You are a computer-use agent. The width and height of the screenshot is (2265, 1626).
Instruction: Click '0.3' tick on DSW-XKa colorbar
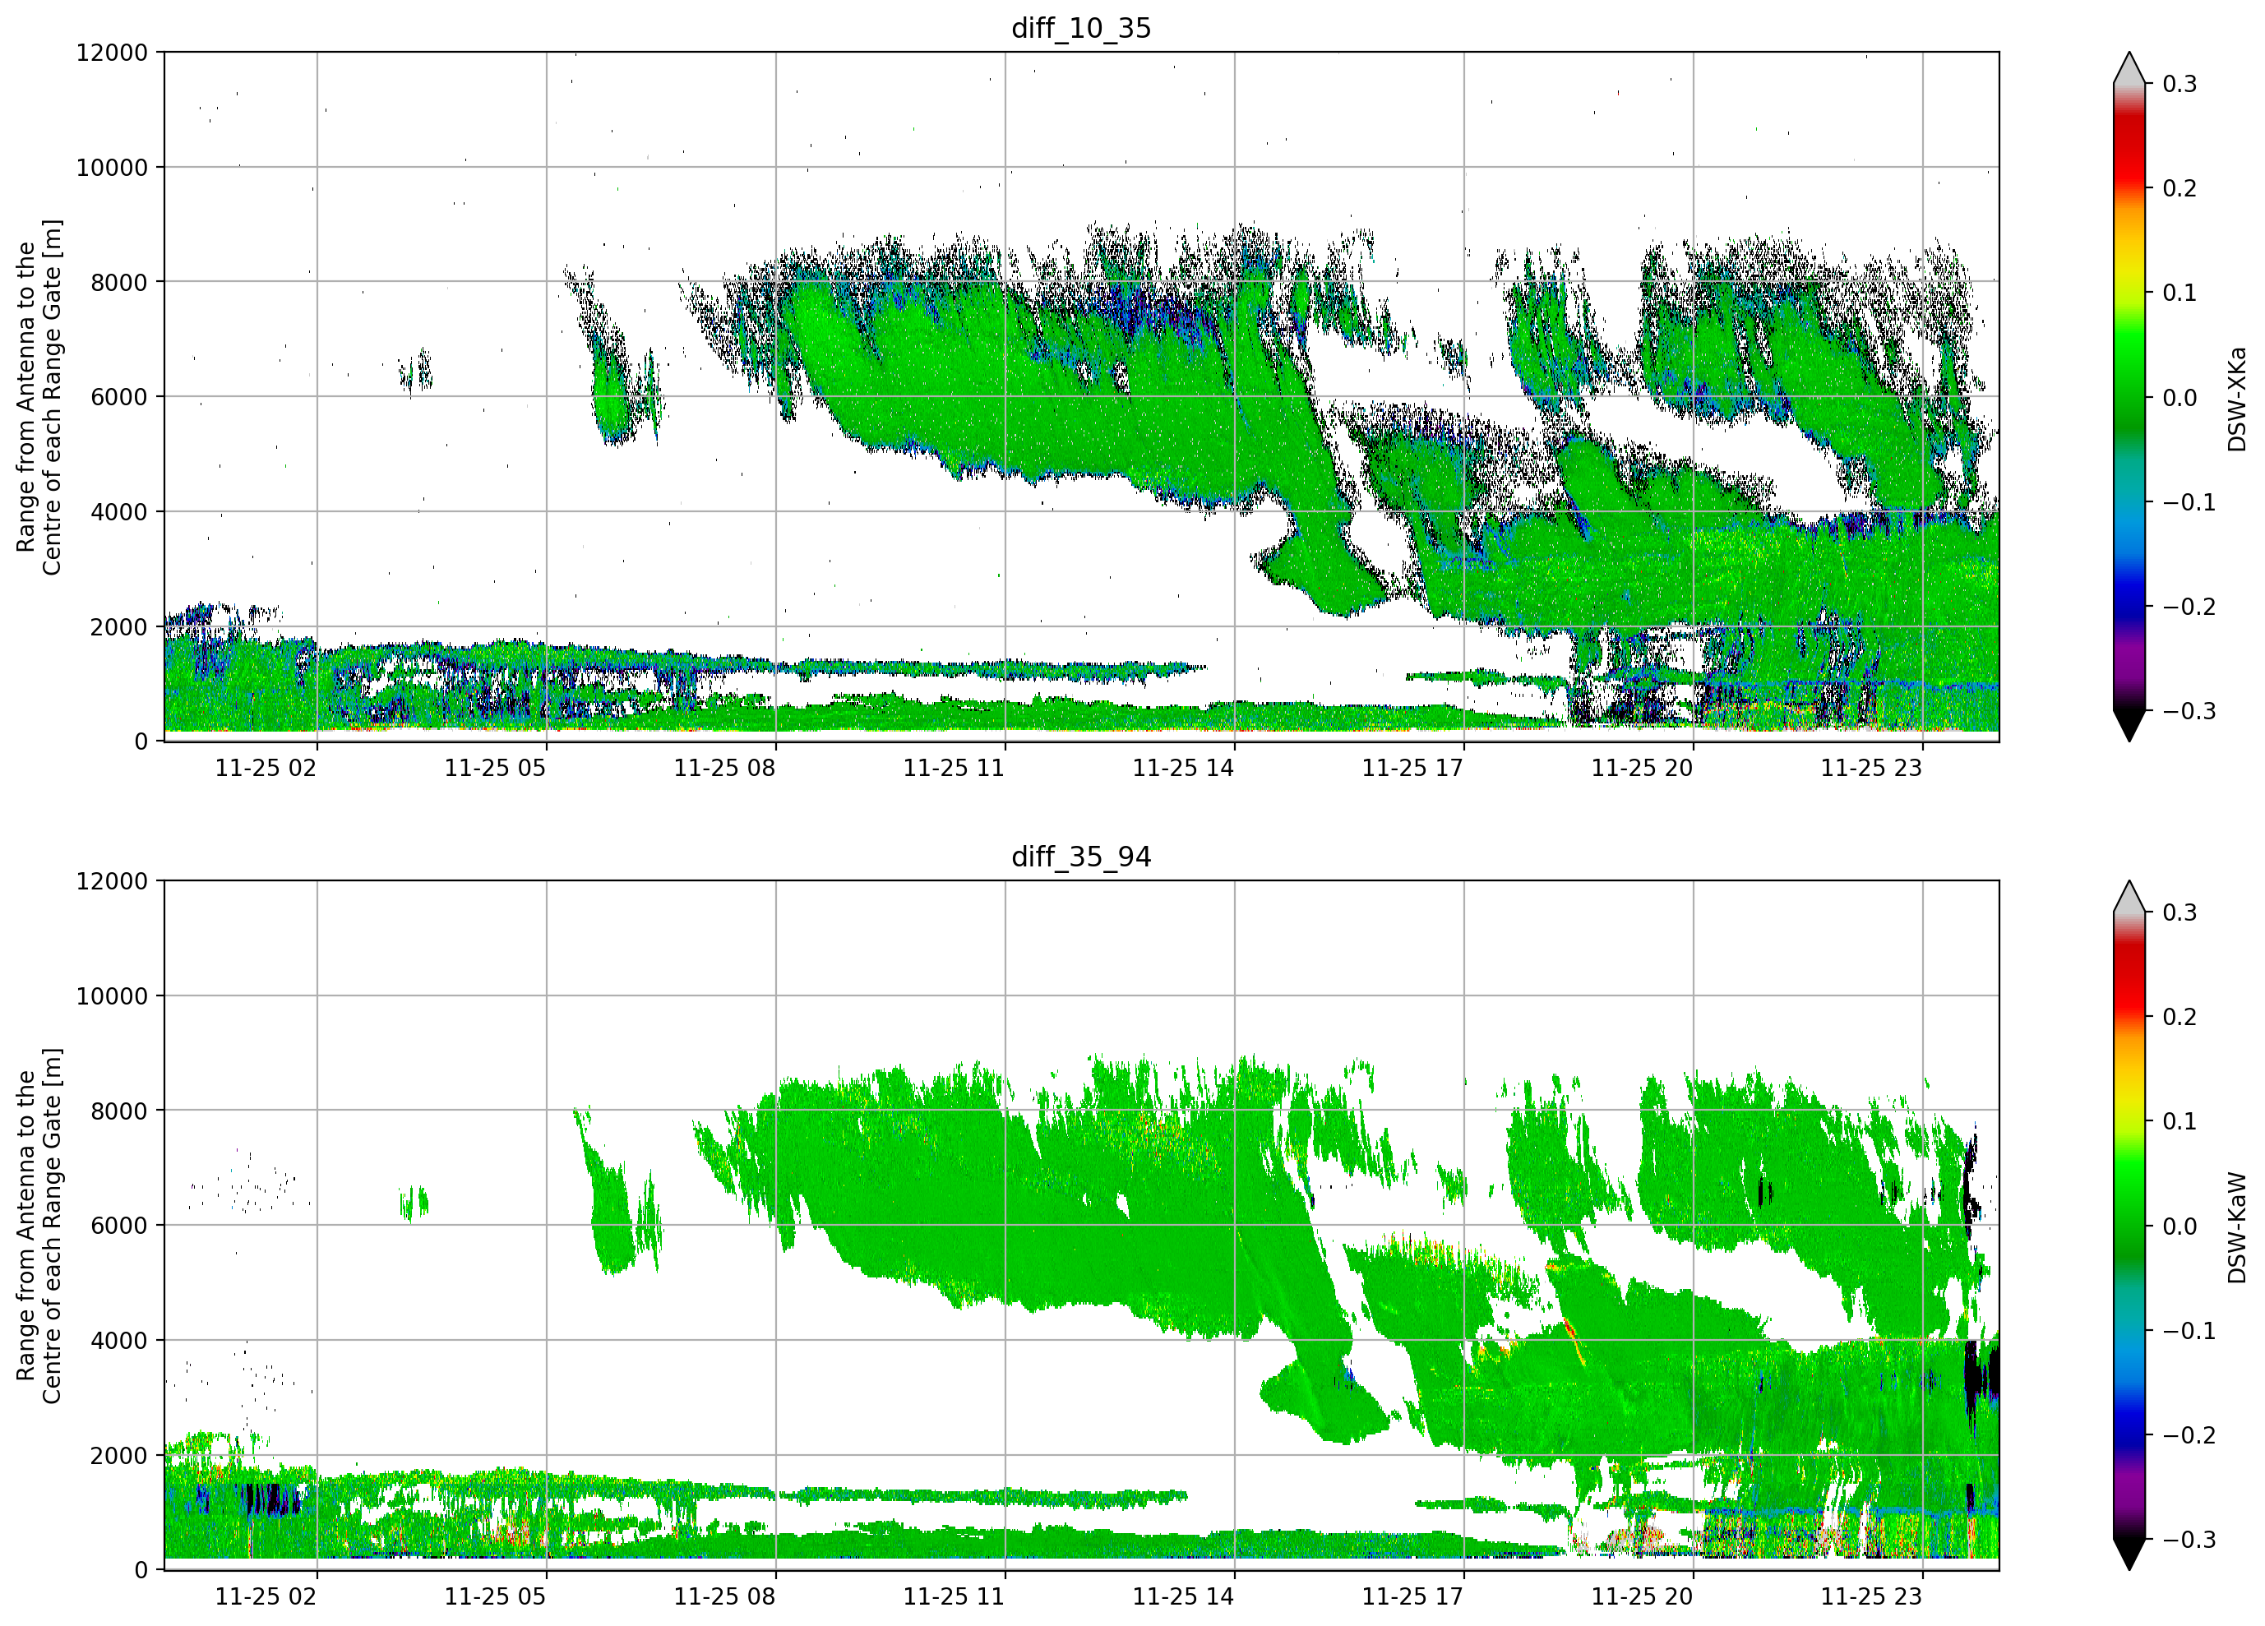click(x=2180, y=84)
